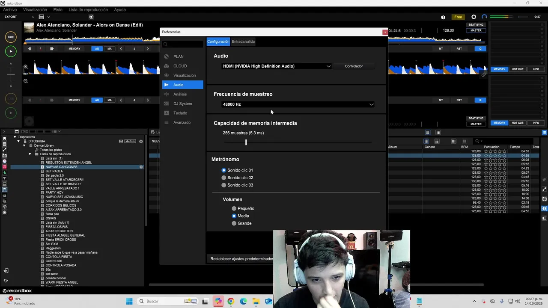Screen dimensions: 548x308
Task: Eject the D:TOSHIBA device
Action: [x=141, y=141]
